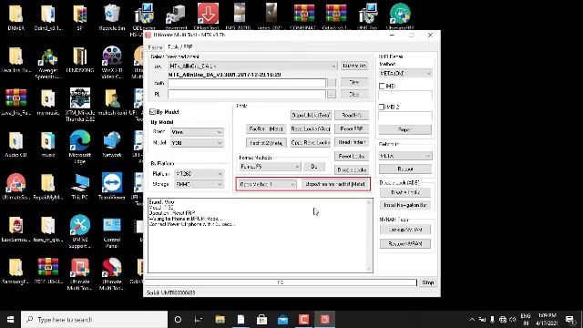Open the UltimateSams desktop shortcut
Image resolution: width=583 pixels, height=328 pixels.
(x=15, y=186)
